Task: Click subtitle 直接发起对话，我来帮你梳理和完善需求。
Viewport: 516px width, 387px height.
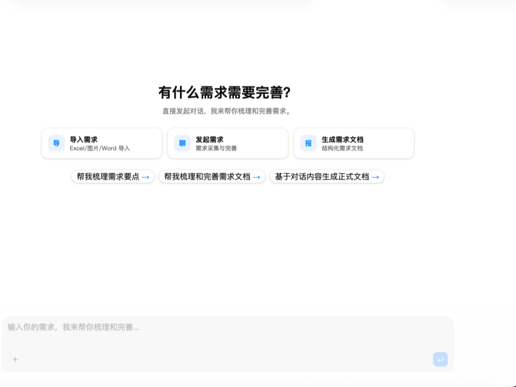Action: tap(227, 111)
